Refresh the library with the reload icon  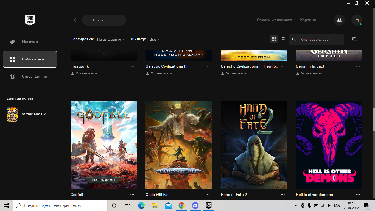pyautogui.click(x=354, y=39)
